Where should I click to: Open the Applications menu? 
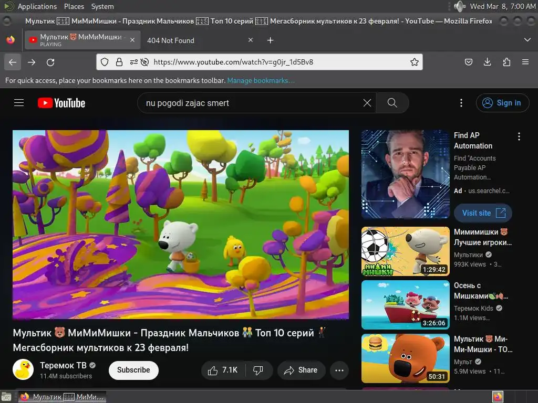click(x=37, y=6)
